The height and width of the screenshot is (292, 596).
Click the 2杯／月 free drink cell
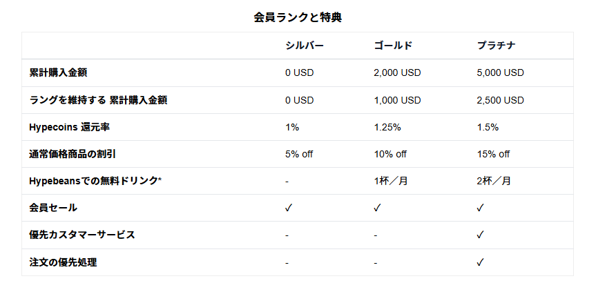click(494, 181)
